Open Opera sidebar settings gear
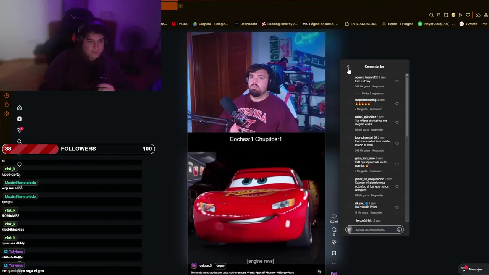This screenshot has width=489, height=275. 6,113
